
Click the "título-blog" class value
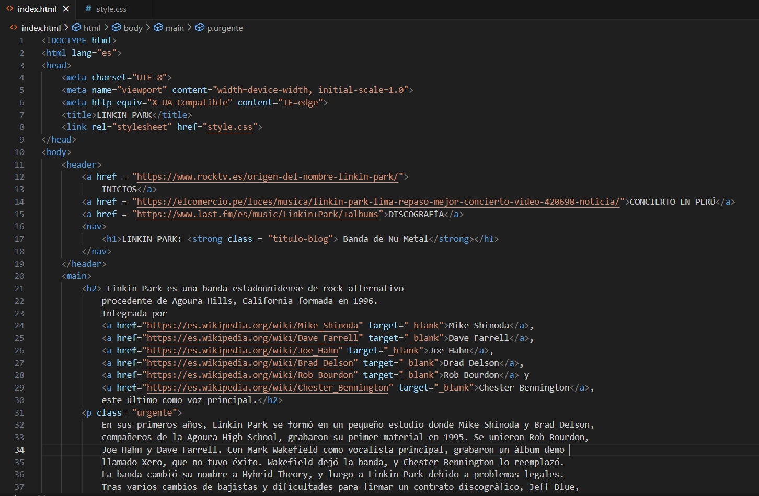point(301,239)
